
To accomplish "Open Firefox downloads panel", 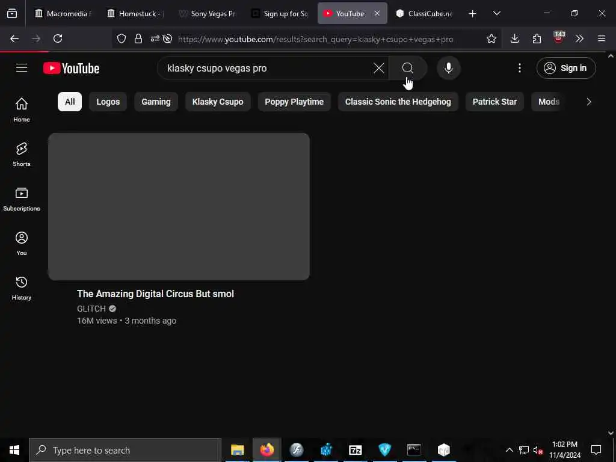I will (x=515, y=38).
